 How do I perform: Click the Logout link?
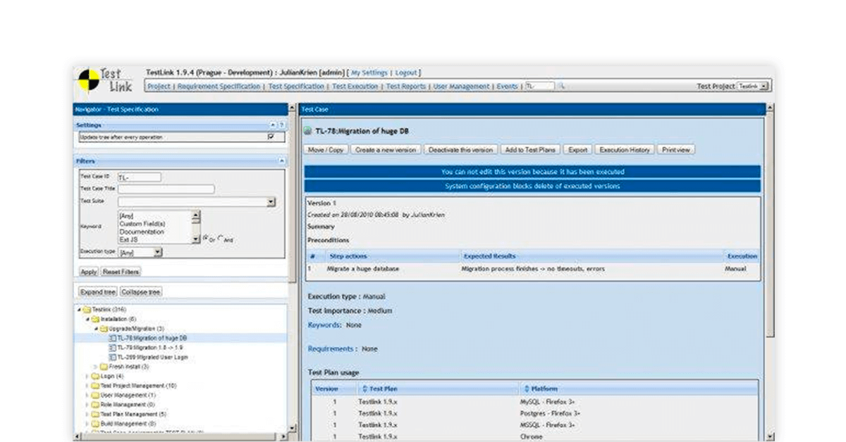[x=406, y=72]
